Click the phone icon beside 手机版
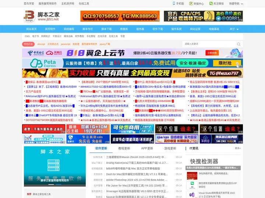 coord(174,3)
